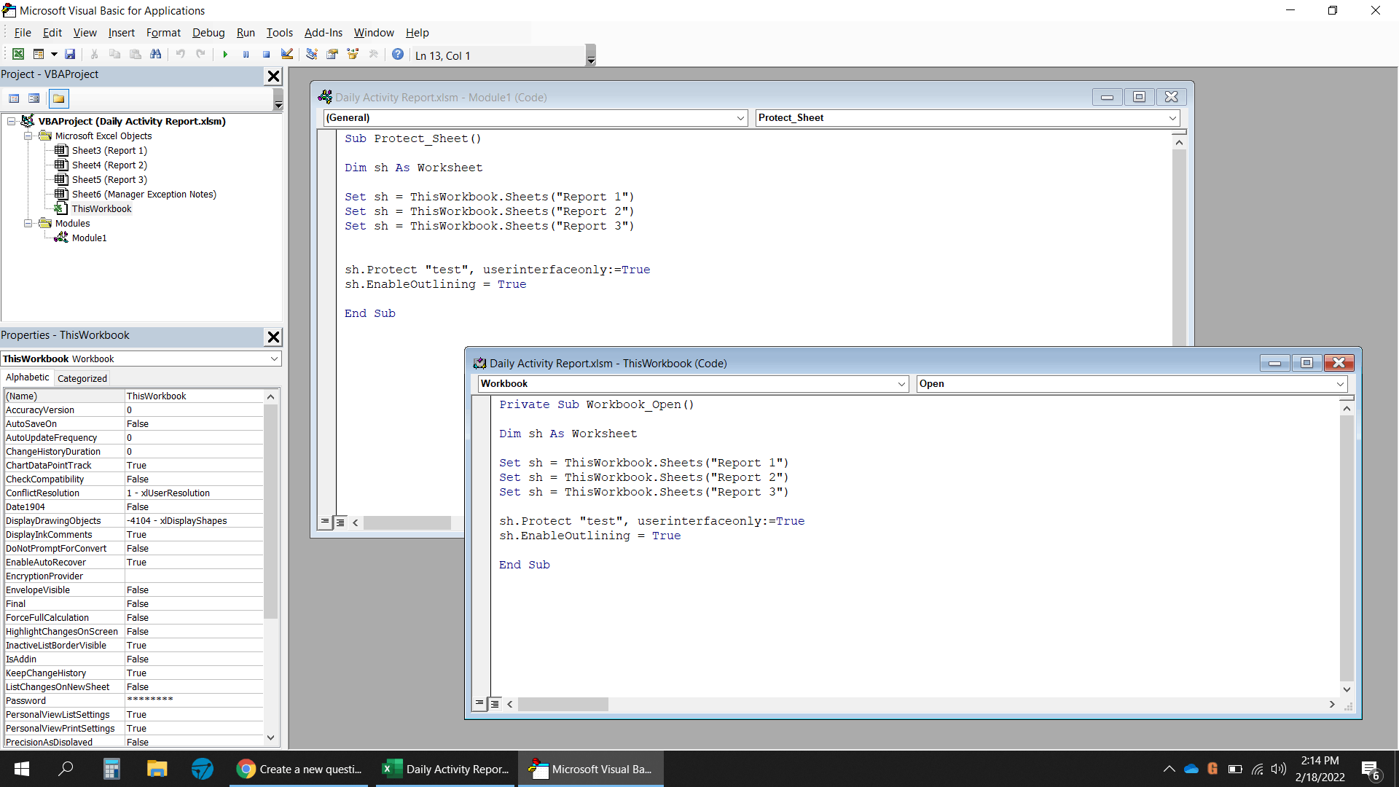Open the Open procedure dropdown in ThisWorkbook
Viewport: 1399px width, 787px height.
click(1340, 384)
